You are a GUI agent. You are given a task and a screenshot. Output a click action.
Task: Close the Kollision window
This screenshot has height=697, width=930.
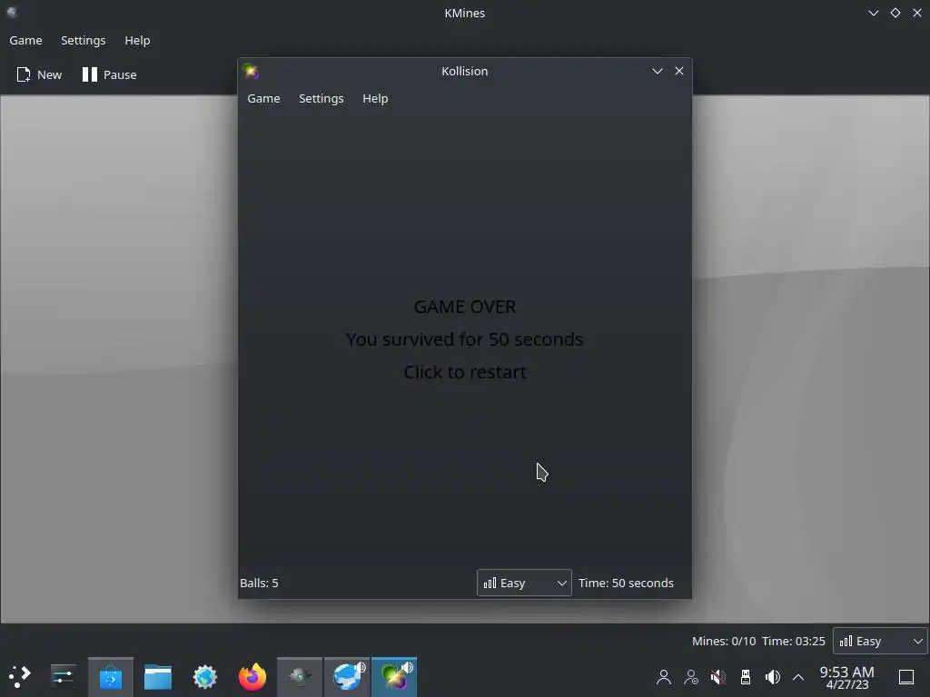[679, 71]
